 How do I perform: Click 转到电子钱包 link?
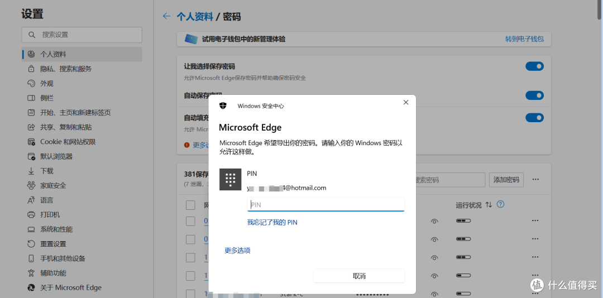point(524,39)
